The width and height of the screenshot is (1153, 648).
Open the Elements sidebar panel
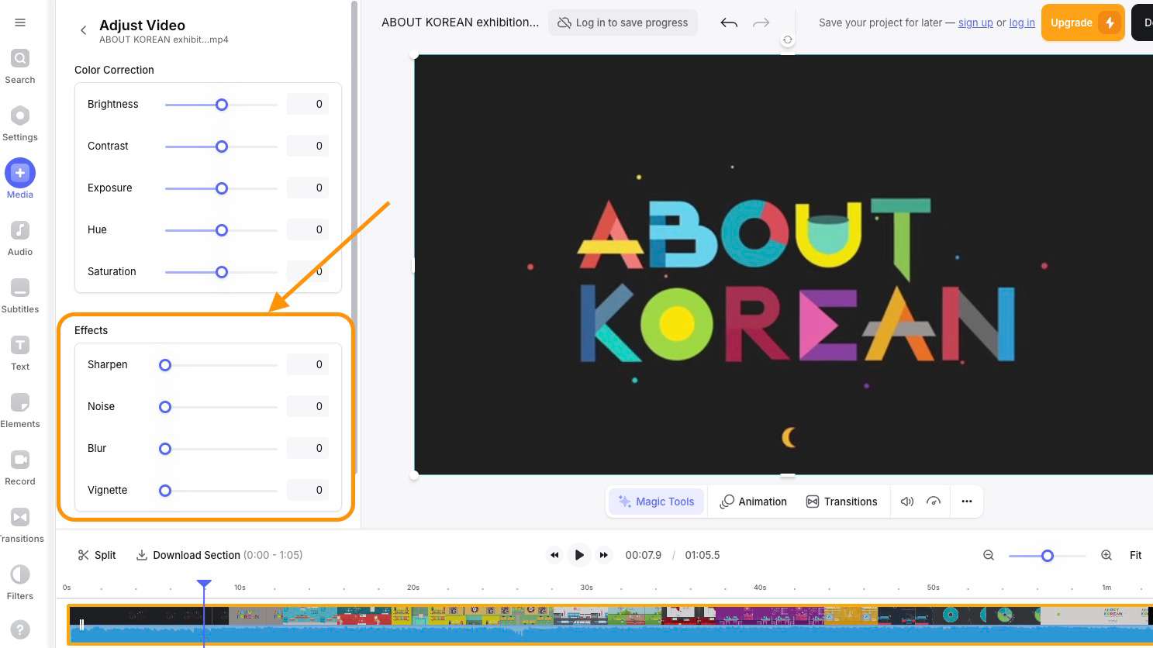point(20,411)
